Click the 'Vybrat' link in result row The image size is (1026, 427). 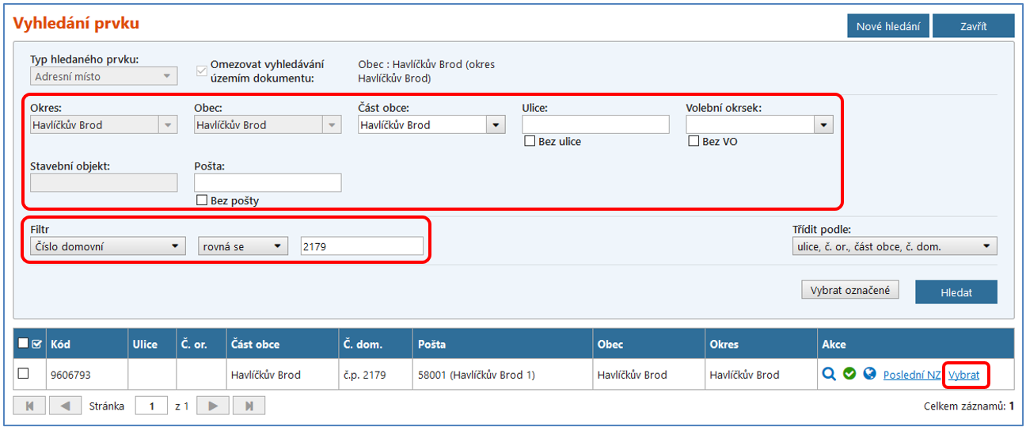click(x=963, y=375)
